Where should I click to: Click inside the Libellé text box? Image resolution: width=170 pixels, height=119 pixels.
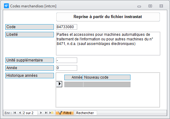[x=108, y=43]
